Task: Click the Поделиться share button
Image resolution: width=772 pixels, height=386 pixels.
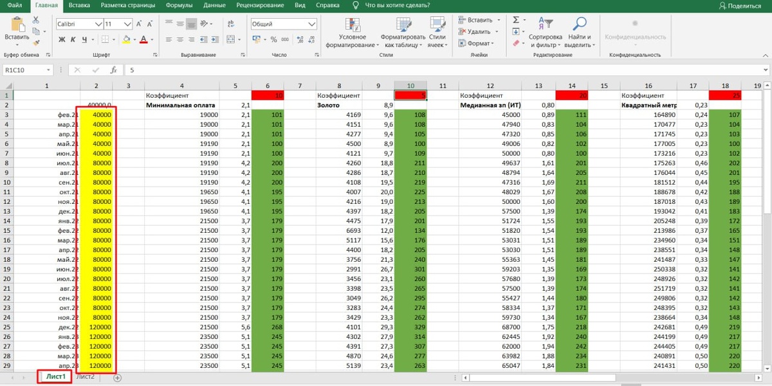Action: [740, 5]
